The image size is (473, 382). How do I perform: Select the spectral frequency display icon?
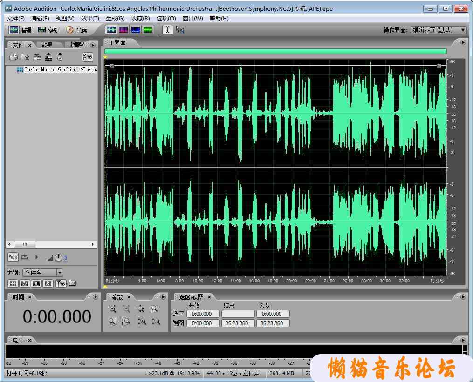click(123, 29)
